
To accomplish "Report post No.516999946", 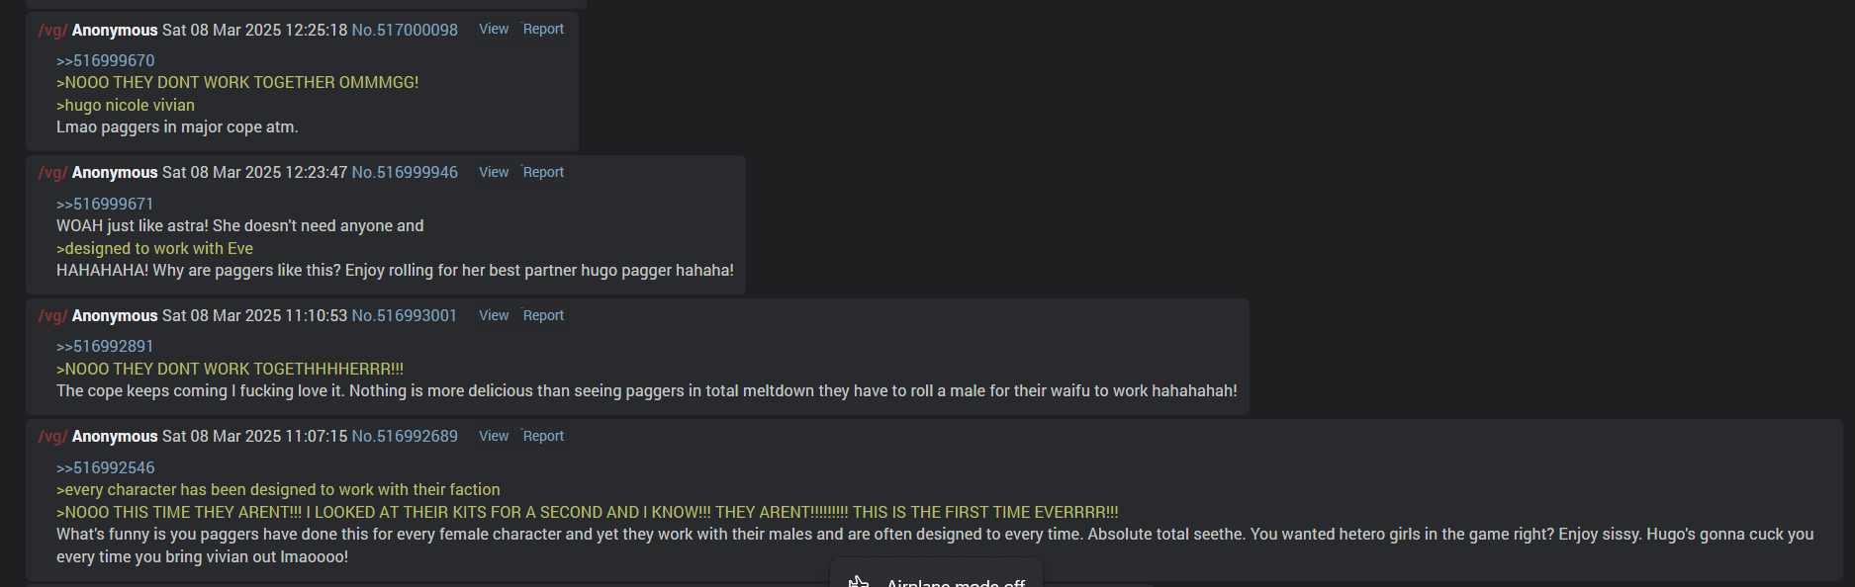I will coord(543,172).
